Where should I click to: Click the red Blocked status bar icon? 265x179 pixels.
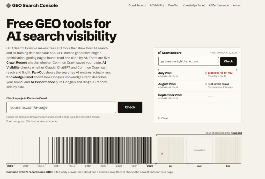pyautogui.click(x=206, y=73)
